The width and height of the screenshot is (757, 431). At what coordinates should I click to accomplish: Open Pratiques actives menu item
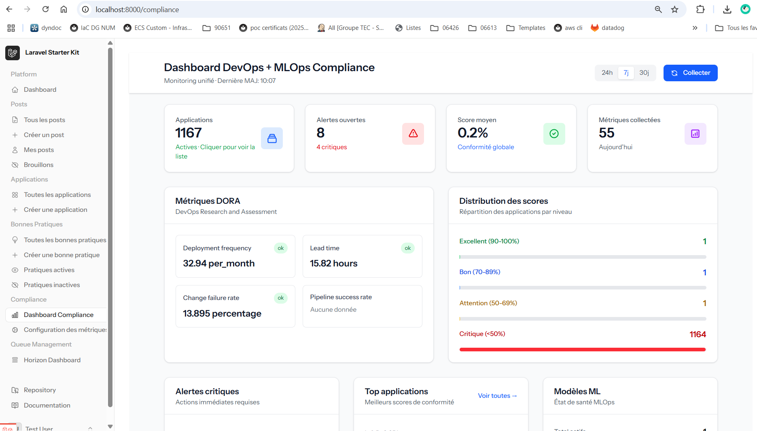[49, 270]
